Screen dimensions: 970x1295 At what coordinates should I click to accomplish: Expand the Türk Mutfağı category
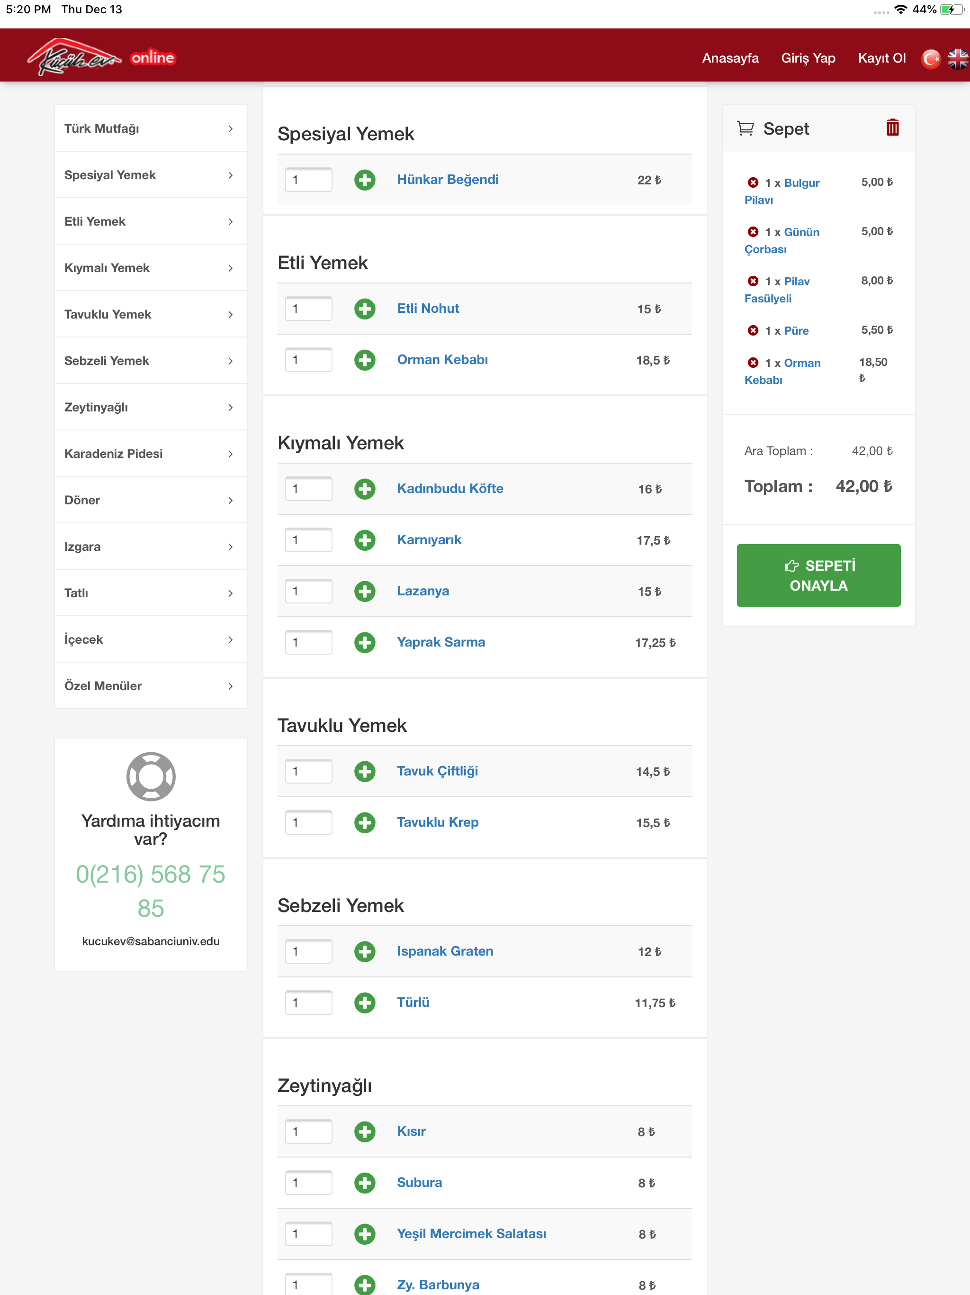[151, 128]
